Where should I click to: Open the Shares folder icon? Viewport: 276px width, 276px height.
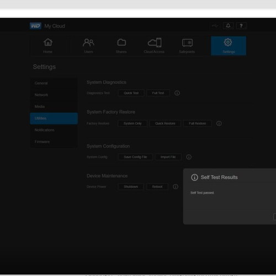click(x=121, y=46)
